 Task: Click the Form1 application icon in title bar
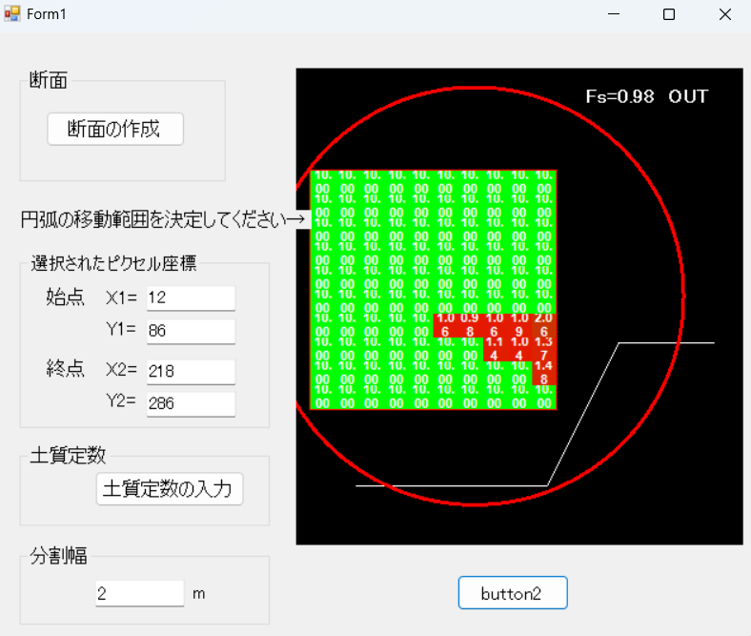click(x=12, y=14)
